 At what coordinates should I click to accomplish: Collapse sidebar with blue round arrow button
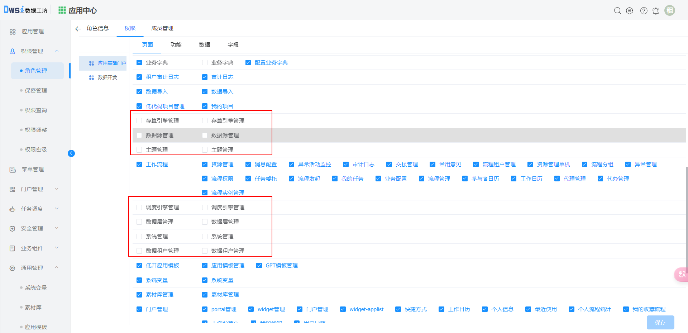pyautogui.click(x=71, y=153)
